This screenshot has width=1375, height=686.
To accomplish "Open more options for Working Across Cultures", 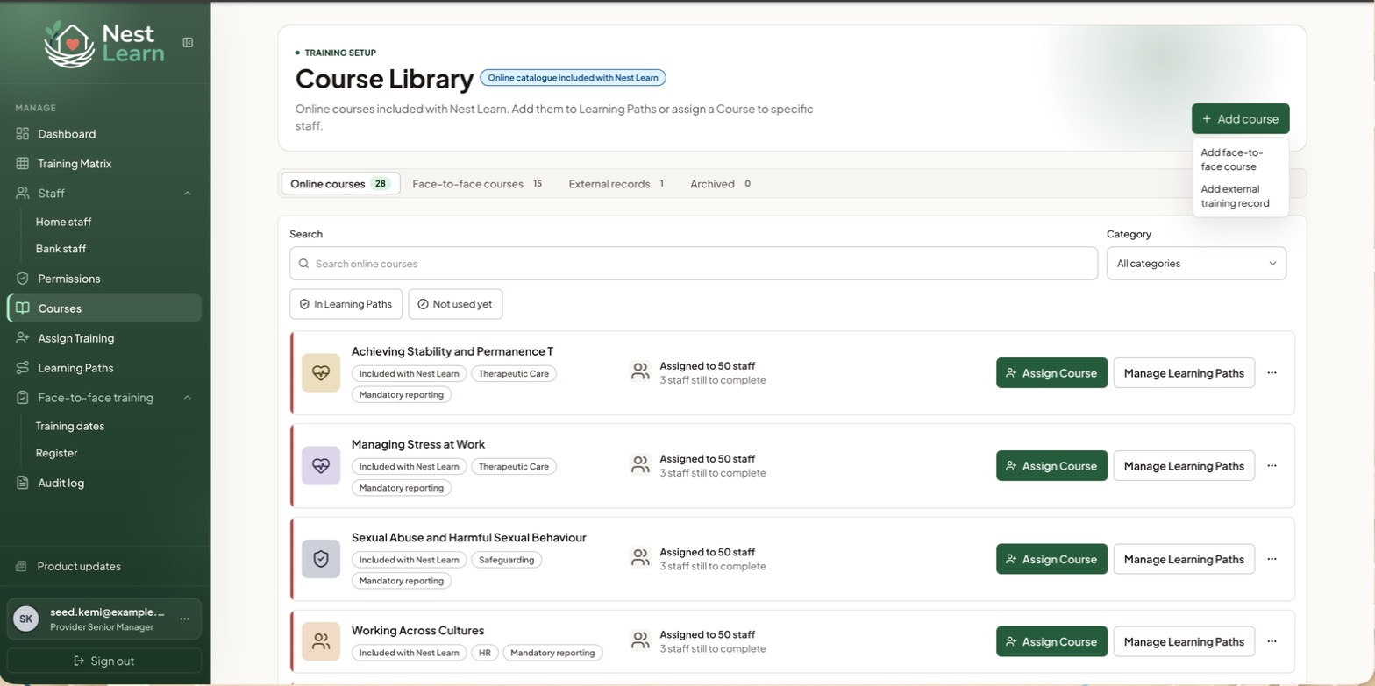I will pyautogui.click(x=1272, y=641).
